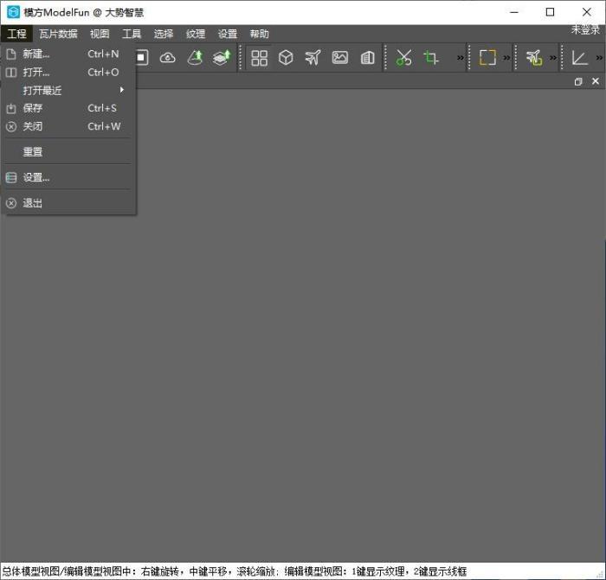Viewport: 606px width, 580px height.
Task: Expand overflow chevron after angle measurement tool
Action: (599, 58)
